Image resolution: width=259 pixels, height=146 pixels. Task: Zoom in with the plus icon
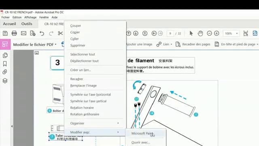click(x=217, y=33)
